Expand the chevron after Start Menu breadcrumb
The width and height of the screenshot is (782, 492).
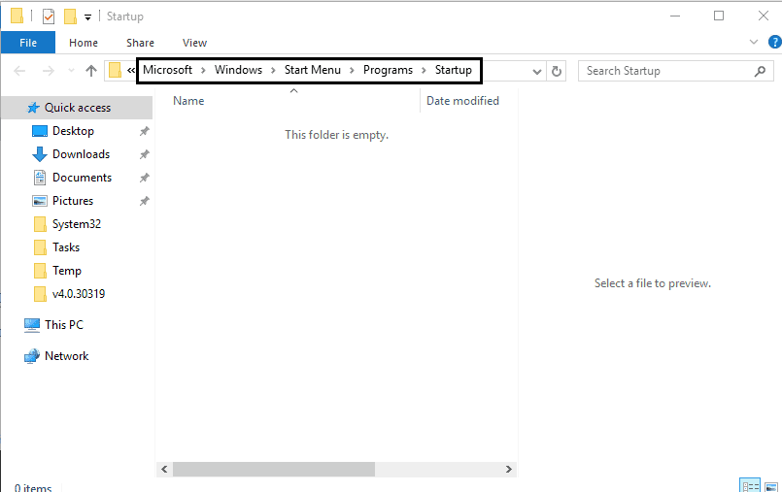pyautogui.click(x=352, y=70)
